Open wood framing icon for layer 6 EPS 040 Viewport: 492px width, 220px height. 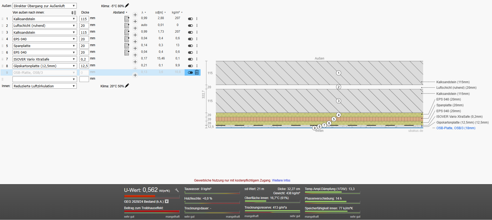pos(127,53)
